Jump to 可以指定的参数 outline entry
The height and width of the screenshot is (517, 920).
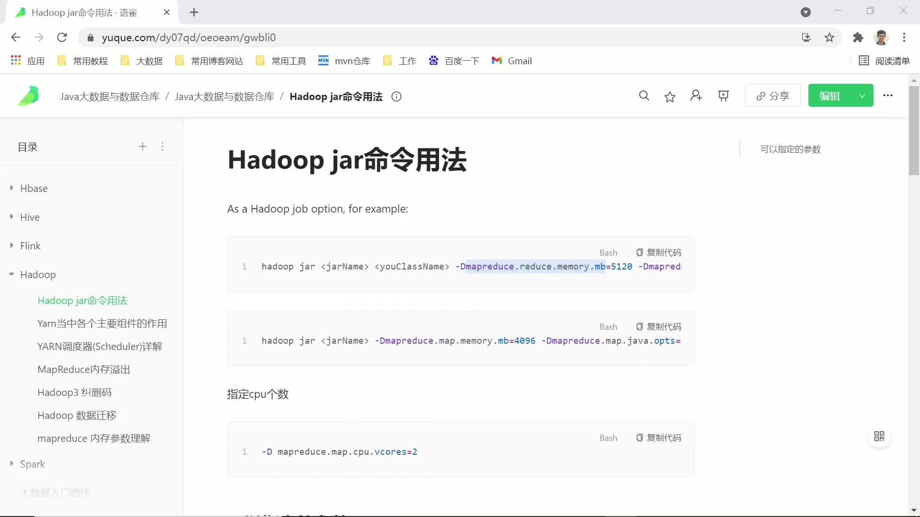[x=790, y=149]
